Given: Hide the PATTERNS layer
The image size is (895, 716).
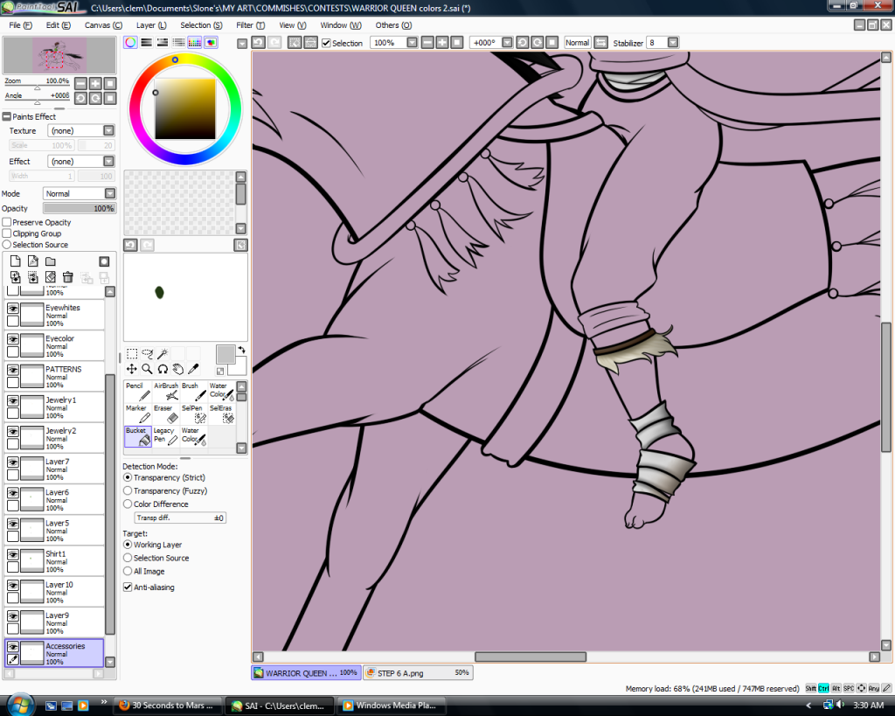Looking at the screenshot, I should tap(12, 370).
